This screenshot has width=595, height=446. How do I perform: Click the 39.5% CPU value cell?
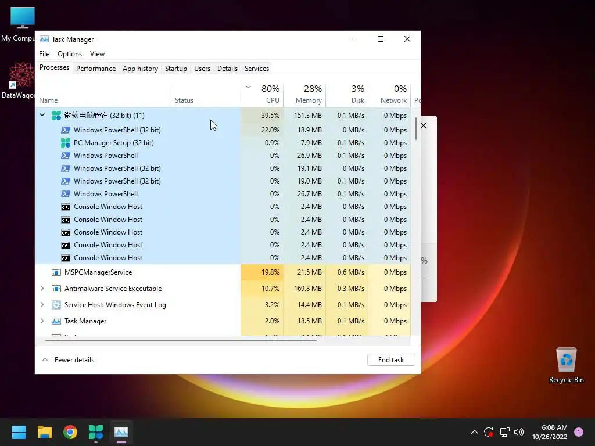click(x=262, y=116)
